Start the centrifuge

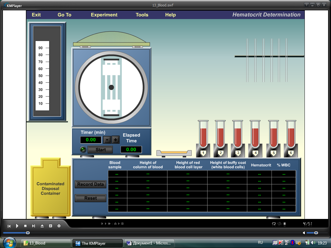pyautogui.click(x=100, y=150)
